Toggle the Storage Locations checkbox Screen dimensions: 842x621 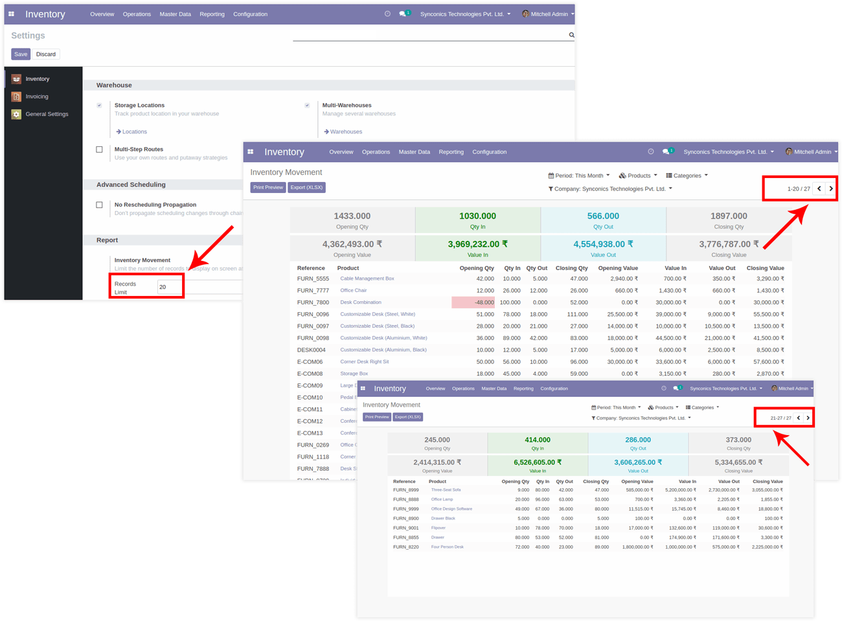[99, 106]
